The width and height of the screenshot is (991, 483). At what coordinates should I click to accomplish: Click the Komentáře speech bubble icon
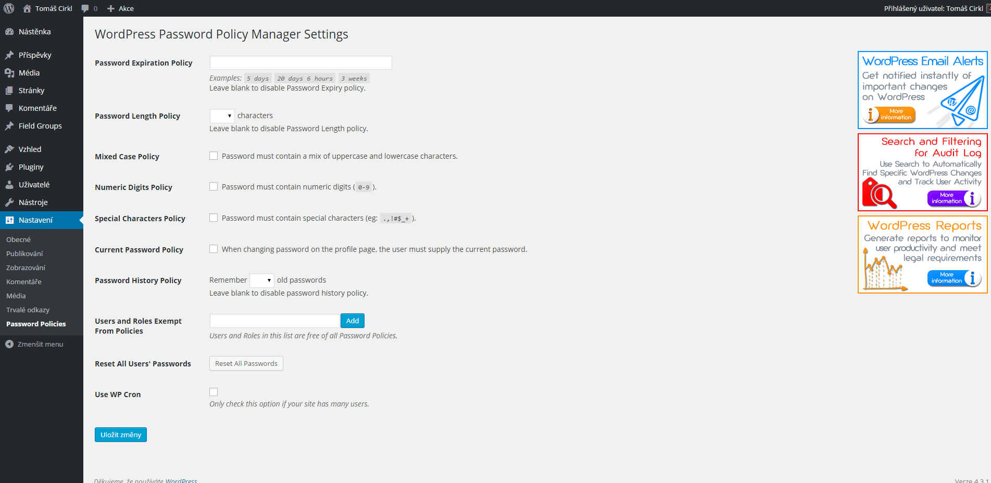pos(9,108)
